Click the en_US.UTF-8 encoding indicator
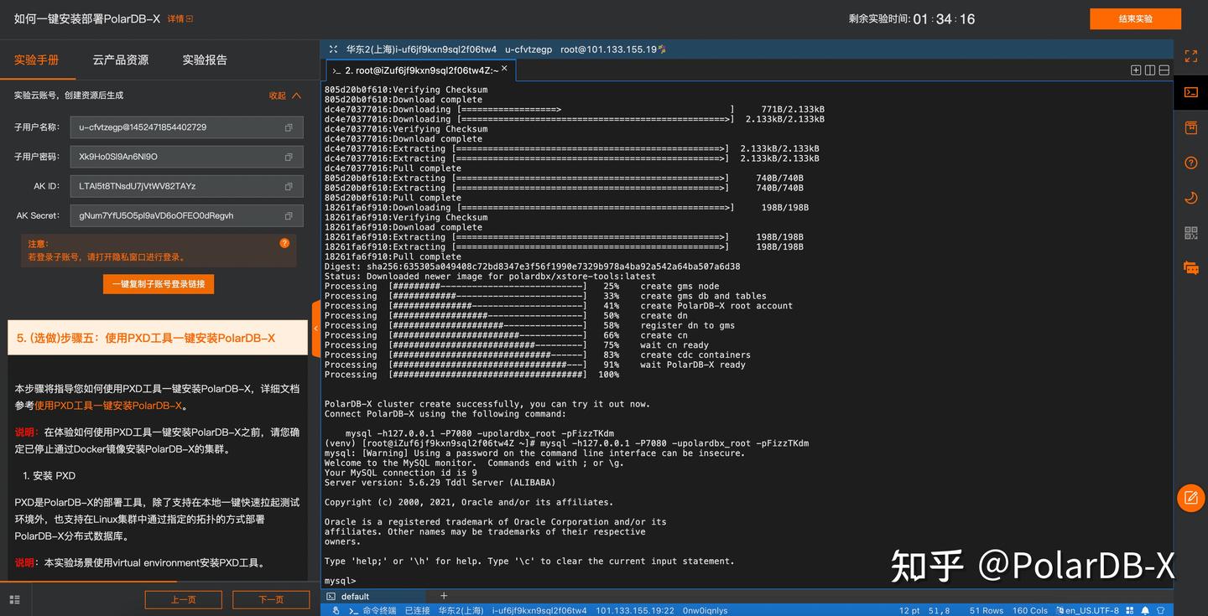The height and width of the screenshot is (616, 1208). (x=1092, y=611)
